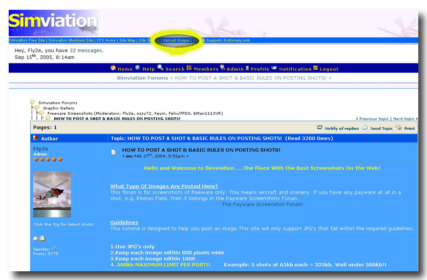Open the Notification menu link
This screenshot has width=427, height=280.
(295, 69)
